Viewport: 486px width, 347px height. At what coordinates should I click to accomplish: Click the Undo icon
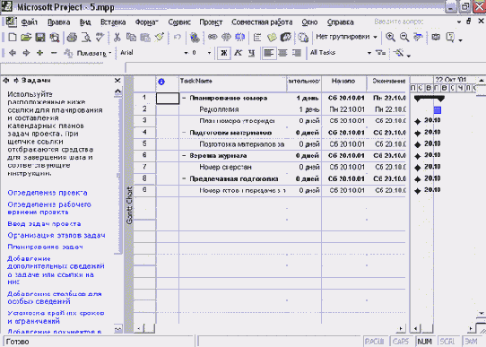click(x=177, y=38)
